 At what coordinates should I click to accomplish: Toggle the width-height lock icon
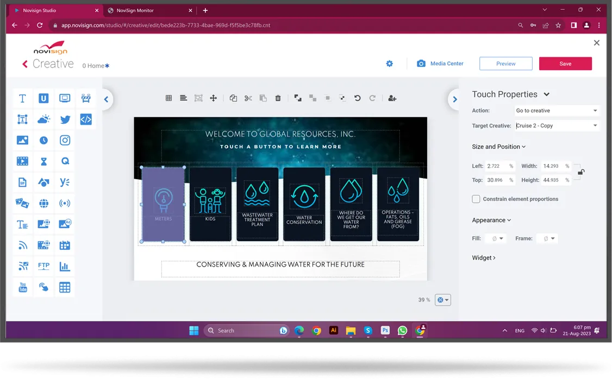[580, 173]
